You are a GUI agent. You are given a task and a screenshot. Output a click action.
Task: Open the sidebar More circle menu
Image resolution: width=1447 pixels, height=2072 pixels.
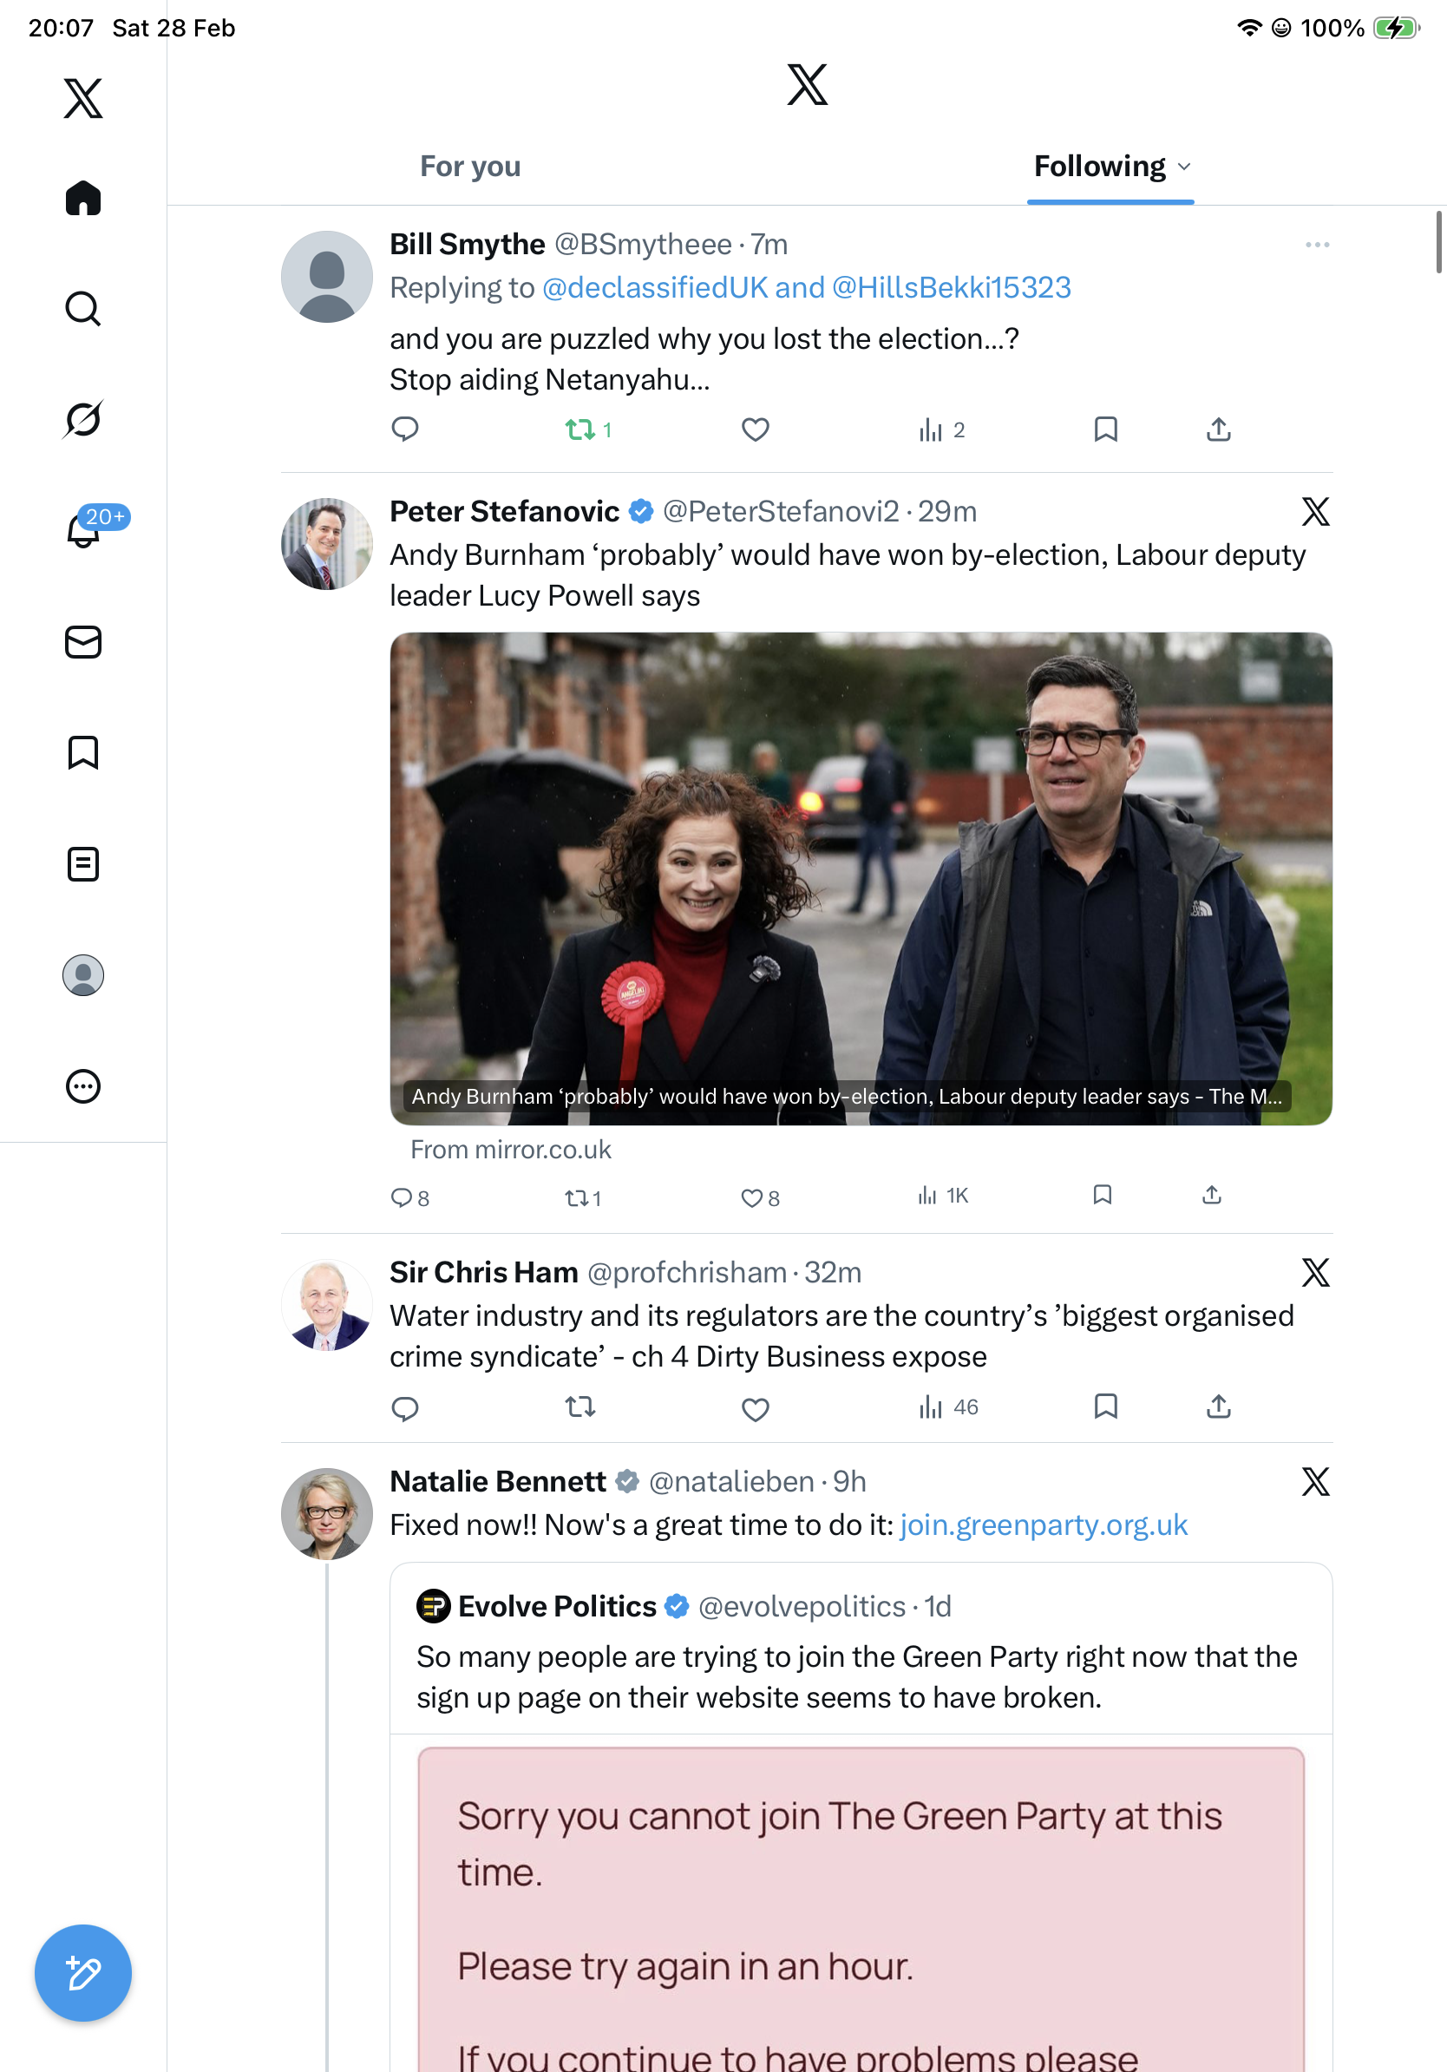(x=83, y=1085)
